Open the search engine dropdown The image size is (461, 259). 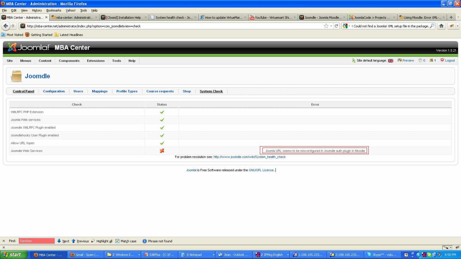346,26
